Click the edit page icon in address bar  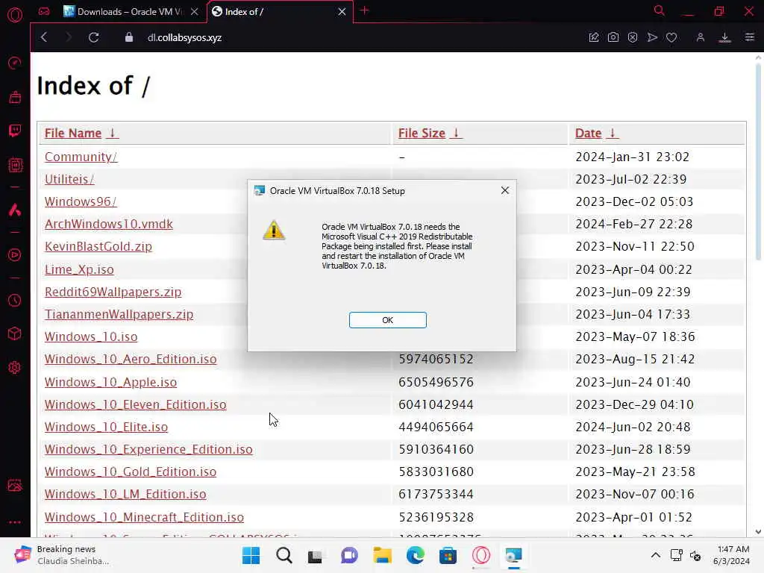593,37
